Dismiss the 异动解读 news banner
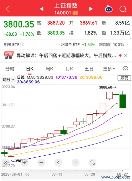The image size is (132, 181). (x=125, y=56)
